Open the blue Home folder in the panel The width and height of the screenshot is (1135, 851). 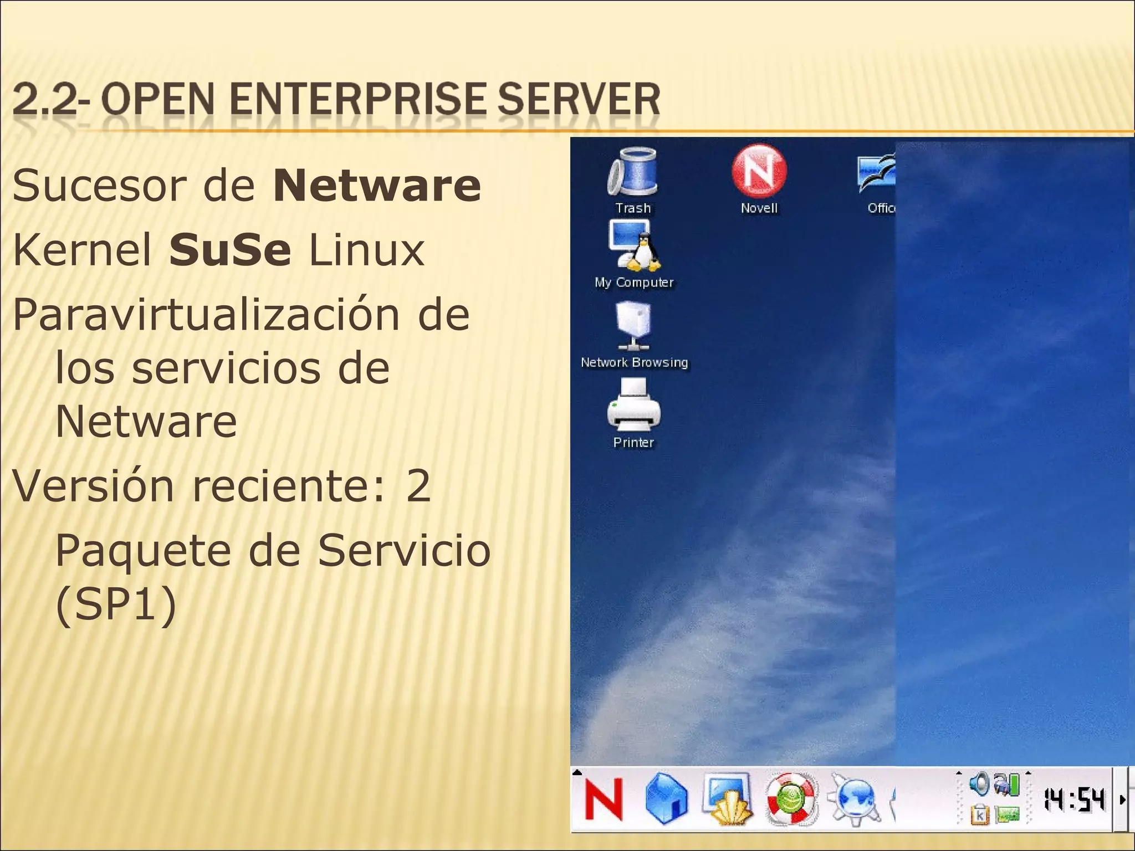(x=666, y=799)
